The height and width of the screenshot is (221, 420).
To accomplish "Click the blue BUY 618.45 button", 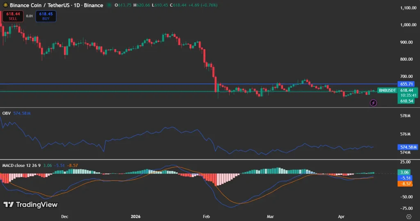I will click(x=46, y=16).
